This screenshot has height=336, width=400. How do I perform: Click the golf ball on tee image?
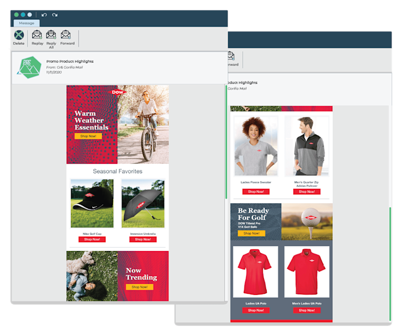[307, 222]
